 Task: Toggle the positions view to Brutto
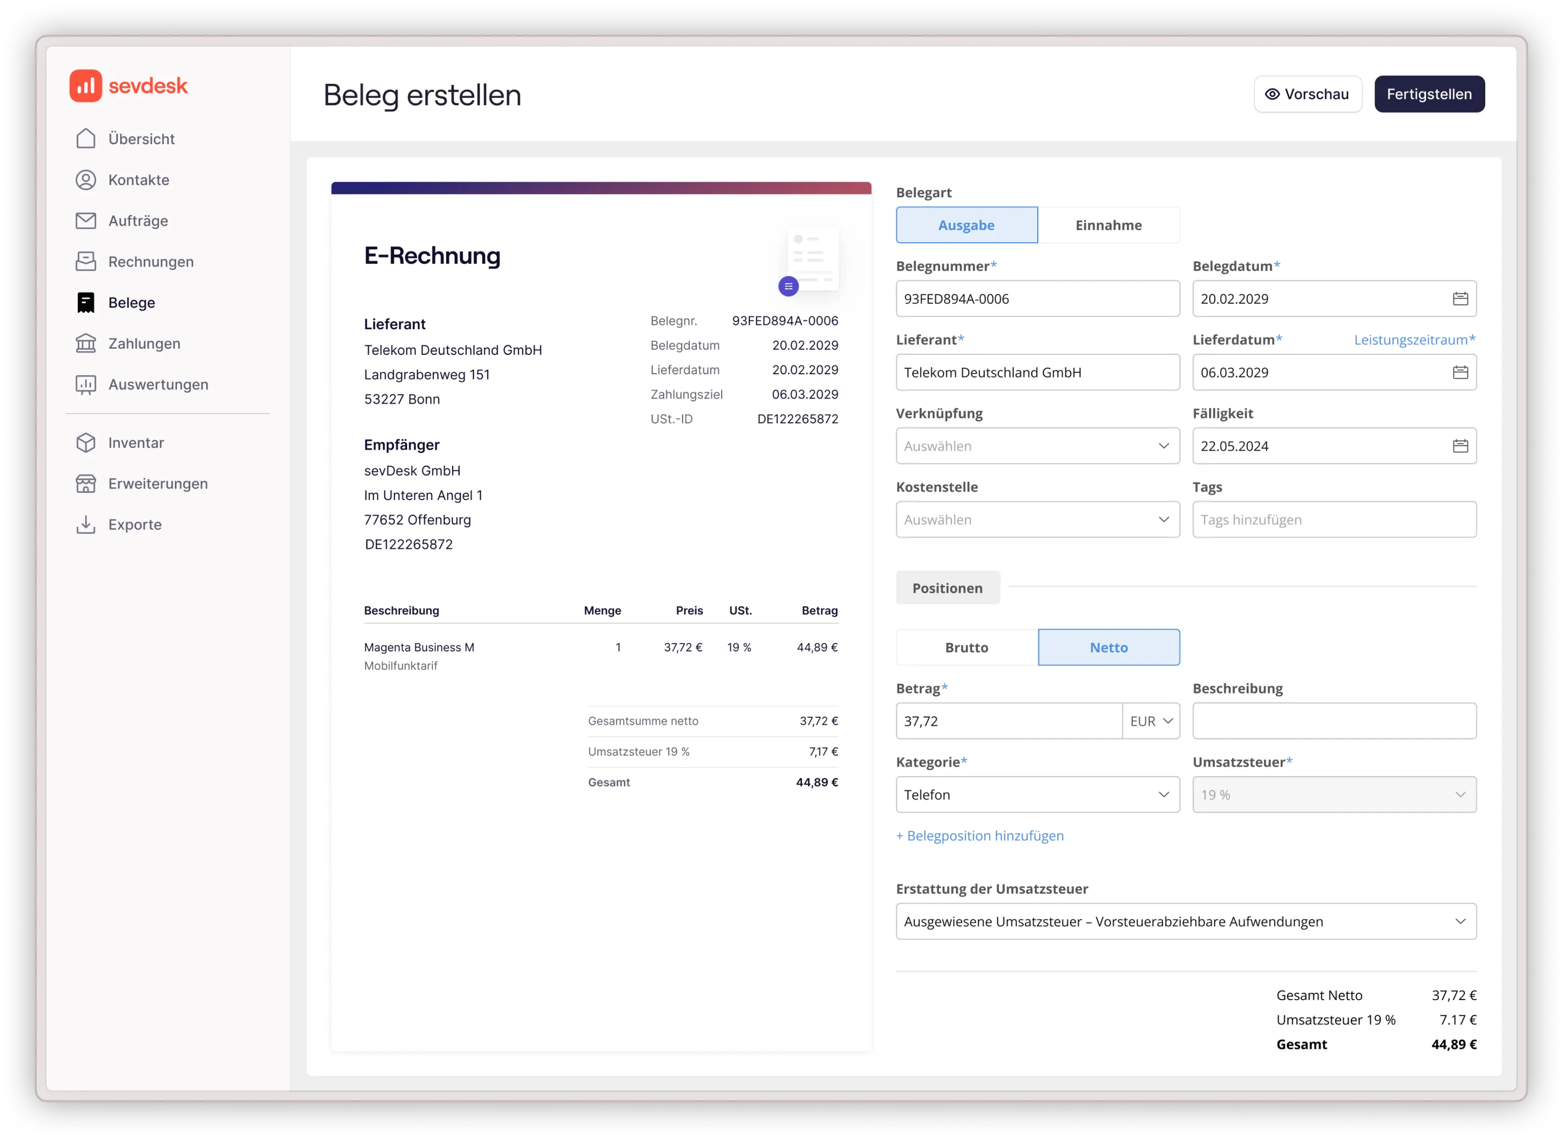tap(967, 647)
